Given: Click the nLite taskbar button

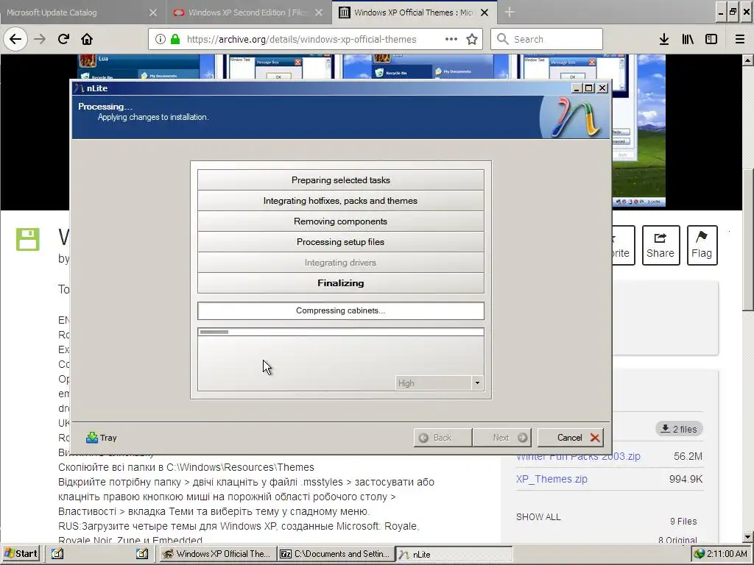Looking at the screenshot, I should pos(454,554).
